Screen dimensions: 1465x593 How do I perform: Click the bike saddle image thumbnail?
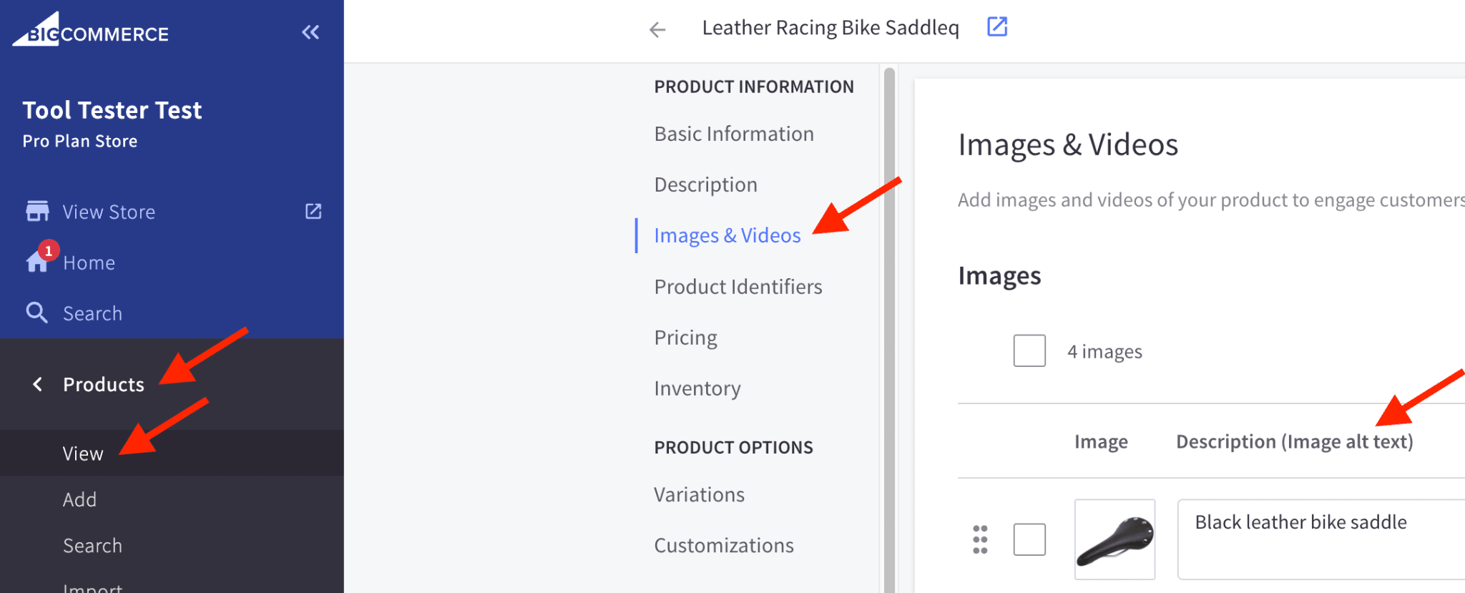(x=1114, y=539)
